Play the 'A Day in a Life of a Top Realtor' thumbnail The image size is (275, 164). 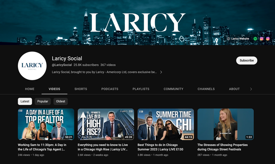pos(46,124)
